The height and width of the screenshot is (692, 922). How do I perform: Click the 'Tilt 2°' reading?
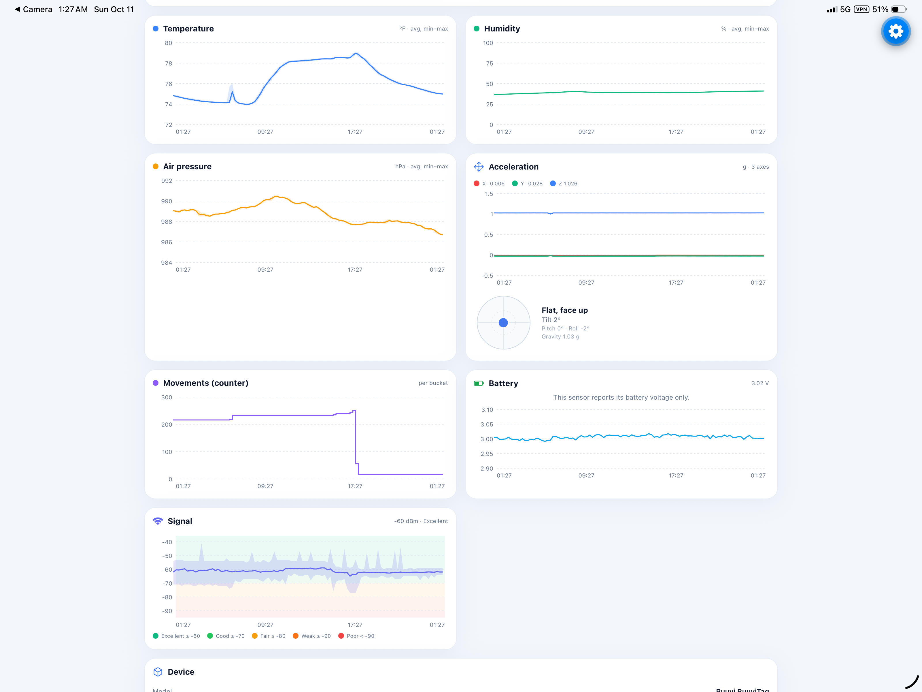(551, 320)
